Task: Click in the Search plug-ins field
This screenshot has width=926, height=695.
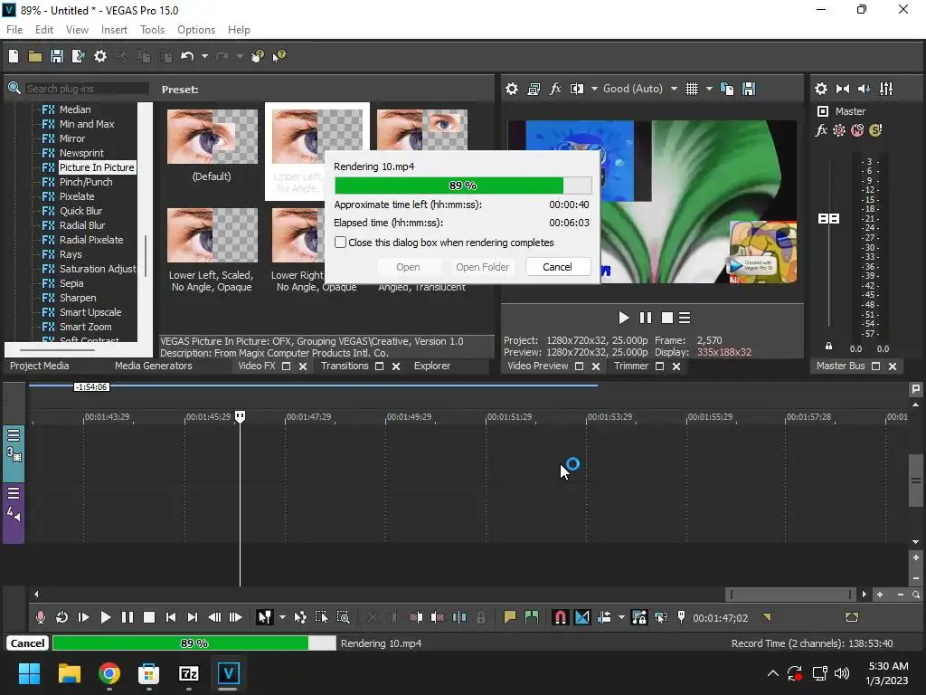Action: 86,89
